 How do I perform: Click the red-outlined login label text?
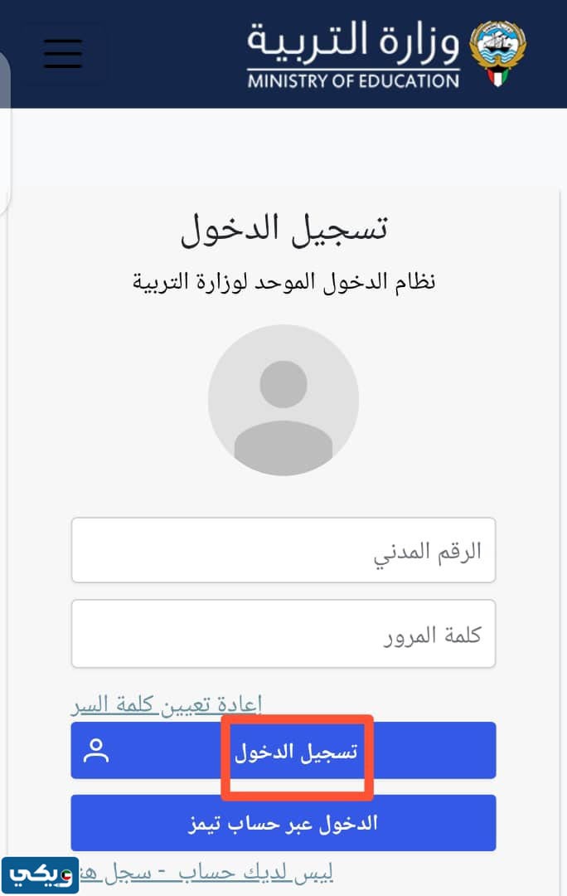click(x=296, y=753)
